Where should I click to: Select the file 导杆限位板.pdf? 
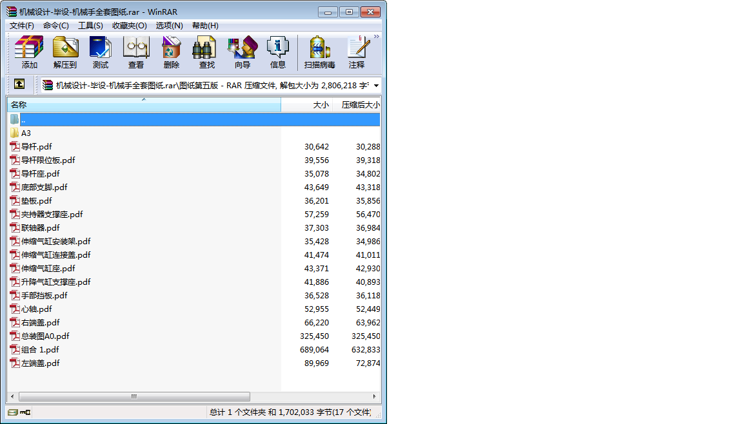48,160
